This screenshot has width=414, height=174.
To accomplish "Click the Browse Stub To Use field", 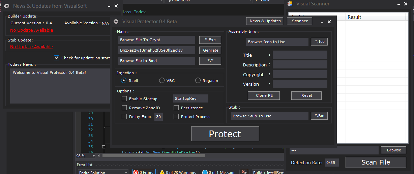I will click(270, 116).
